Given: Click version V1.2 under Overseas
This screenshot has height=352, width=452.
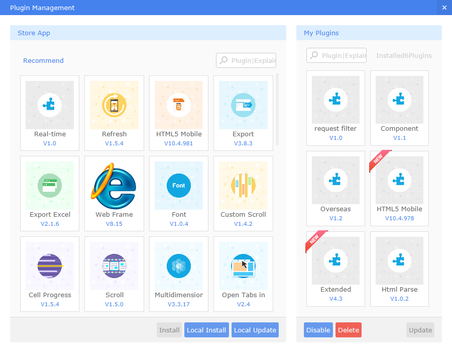Looking at the screenshot, I should [336, 218].
